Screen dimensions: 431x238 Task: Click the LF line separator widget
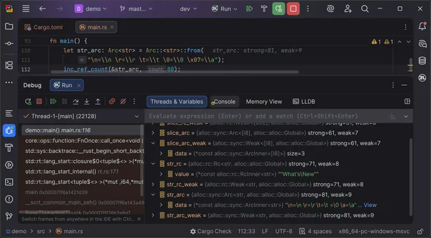tap(265, 232)
